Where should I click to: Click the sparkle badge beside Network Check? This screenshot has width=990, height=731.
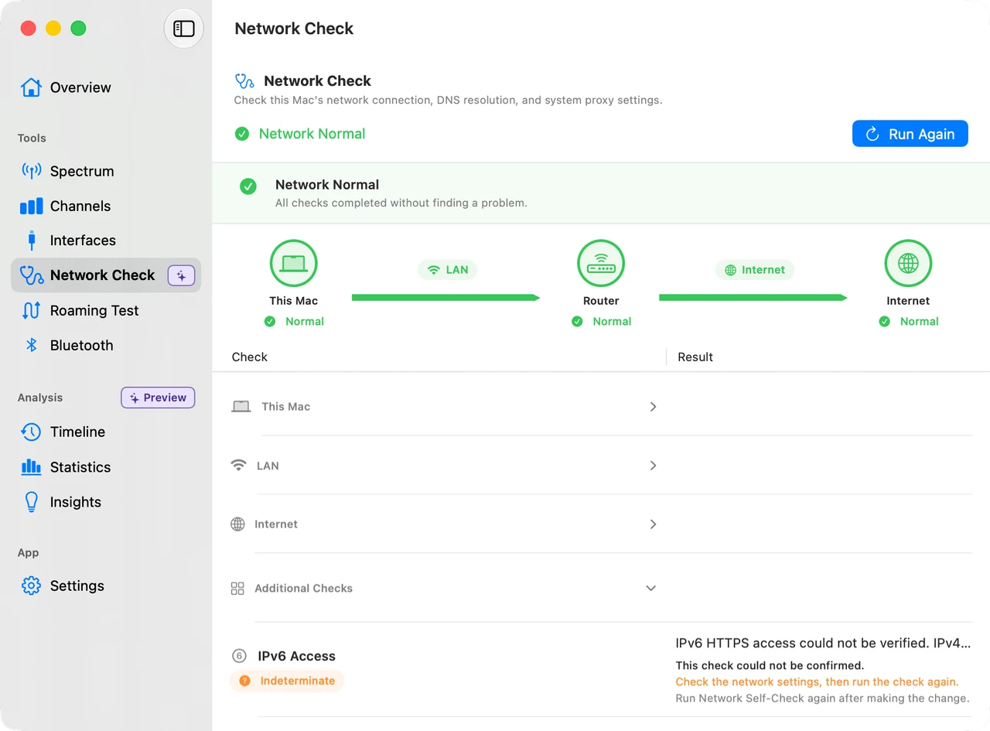(181, 275)
